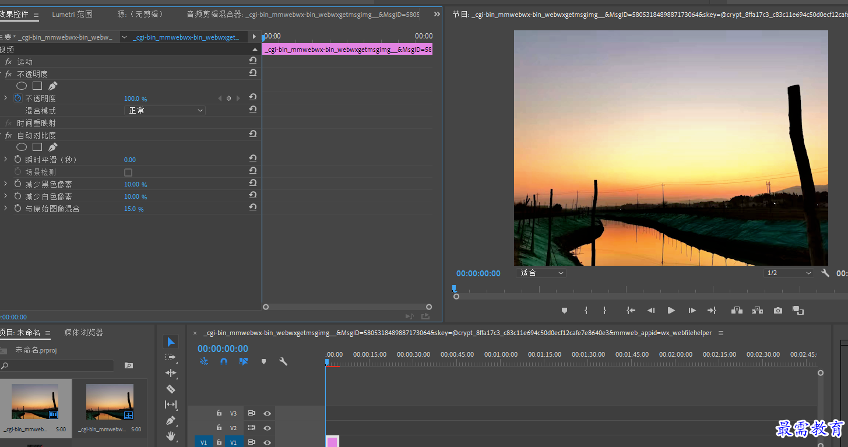Select the Hand tool
The image size is (848, 447).
171,436
